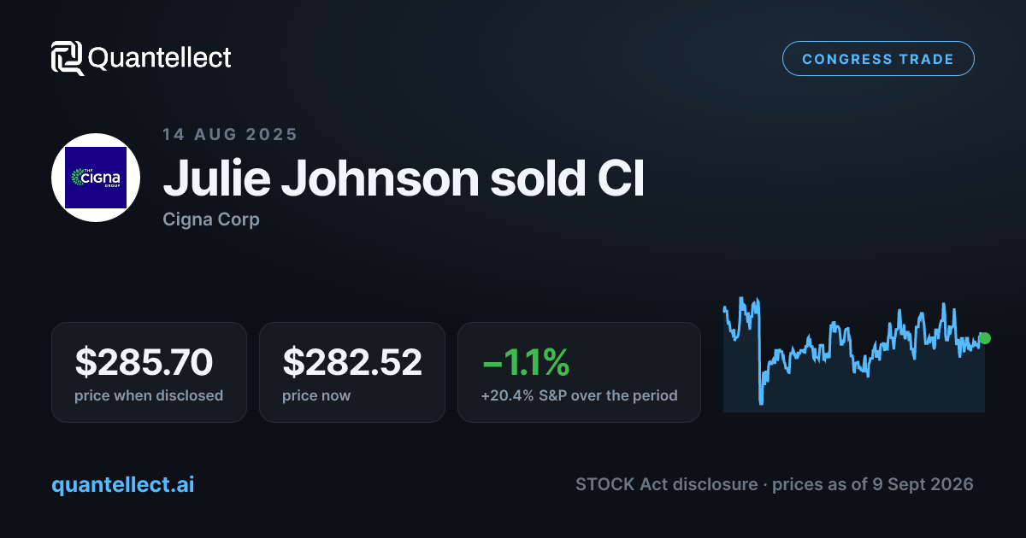Select the −1.1% performance card
Screen dimensions: 1026x538
(x=579, y=372)
